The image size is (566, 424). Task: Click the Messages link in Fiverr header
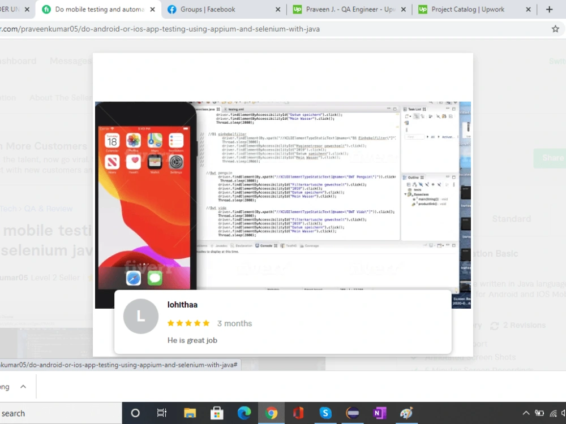(x=70, y=61)
